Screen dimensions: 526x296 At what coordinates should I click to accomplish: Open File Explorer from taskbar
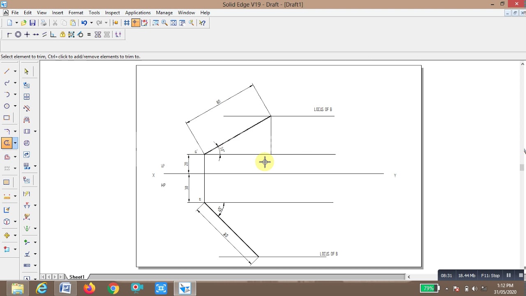[18, 289]
